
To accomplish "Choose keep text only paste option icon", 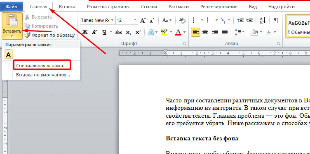I will [x=8, y=54].
